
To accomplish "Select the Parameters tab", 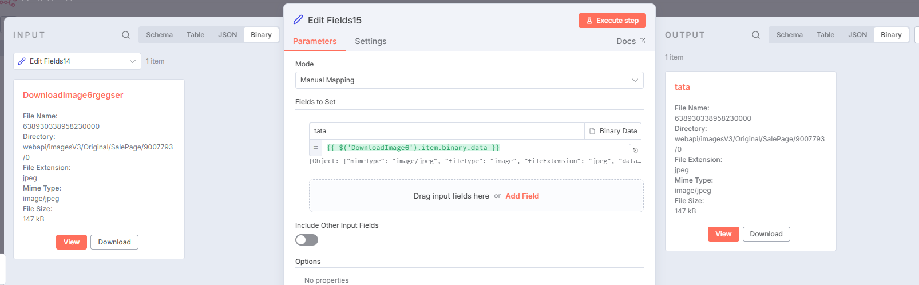I will click(315, 41).
